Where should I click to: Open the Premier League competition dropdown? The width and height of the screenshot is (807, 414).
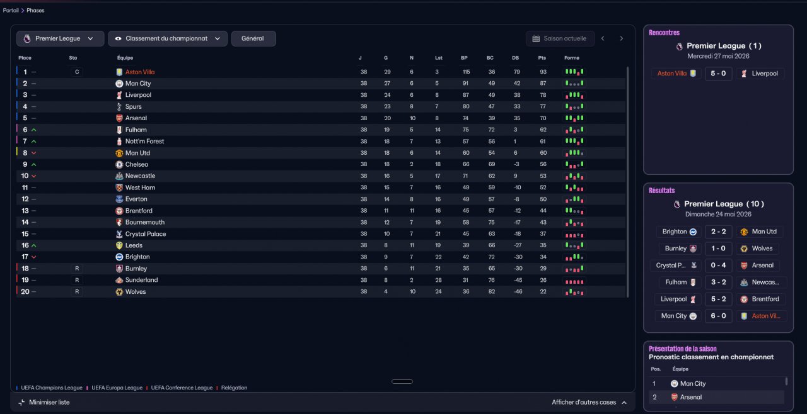61,38
